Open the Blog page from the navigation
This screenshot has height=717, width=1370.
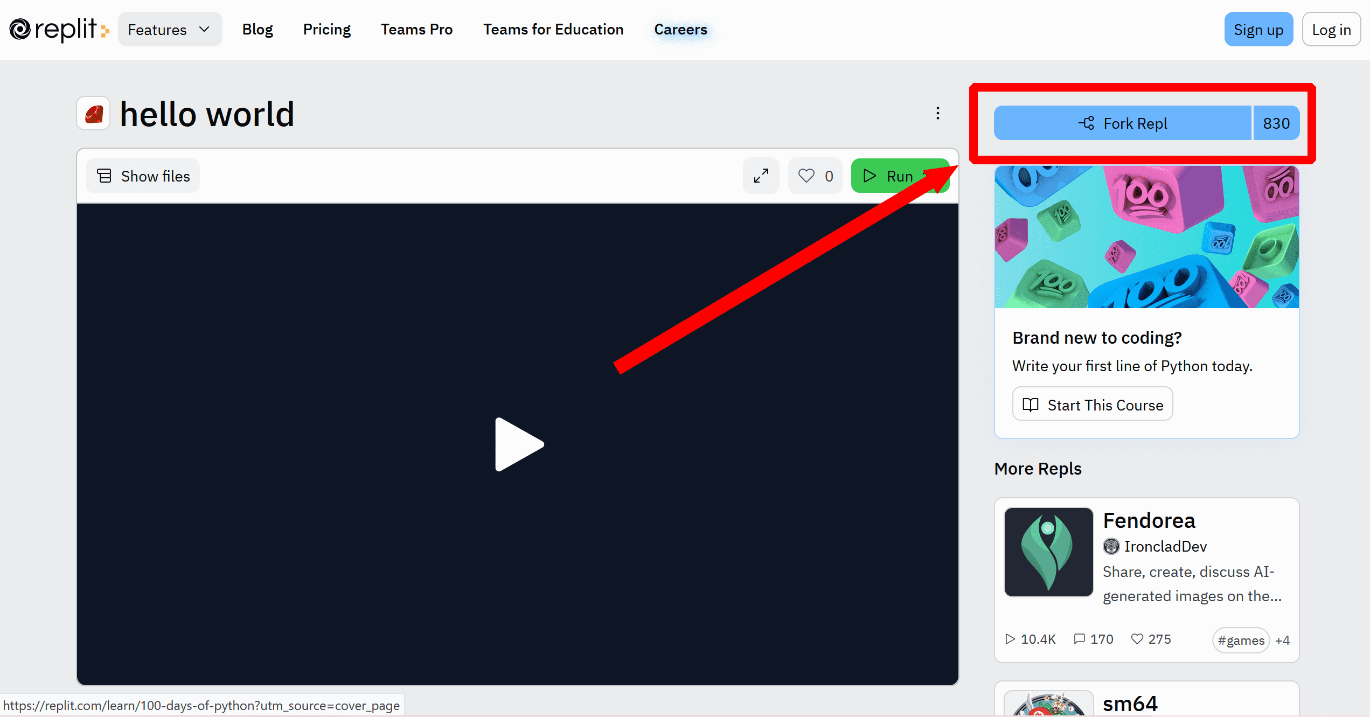258,30
